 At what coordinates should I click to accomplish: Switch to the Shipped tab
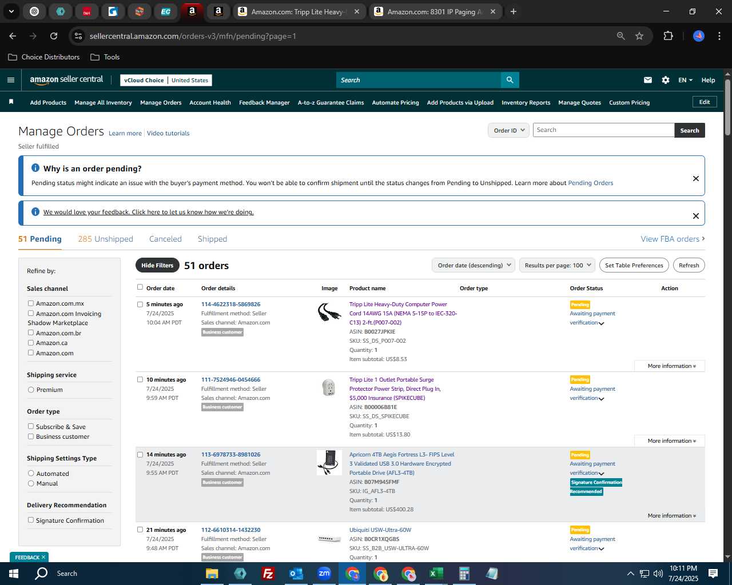(212, 239)
